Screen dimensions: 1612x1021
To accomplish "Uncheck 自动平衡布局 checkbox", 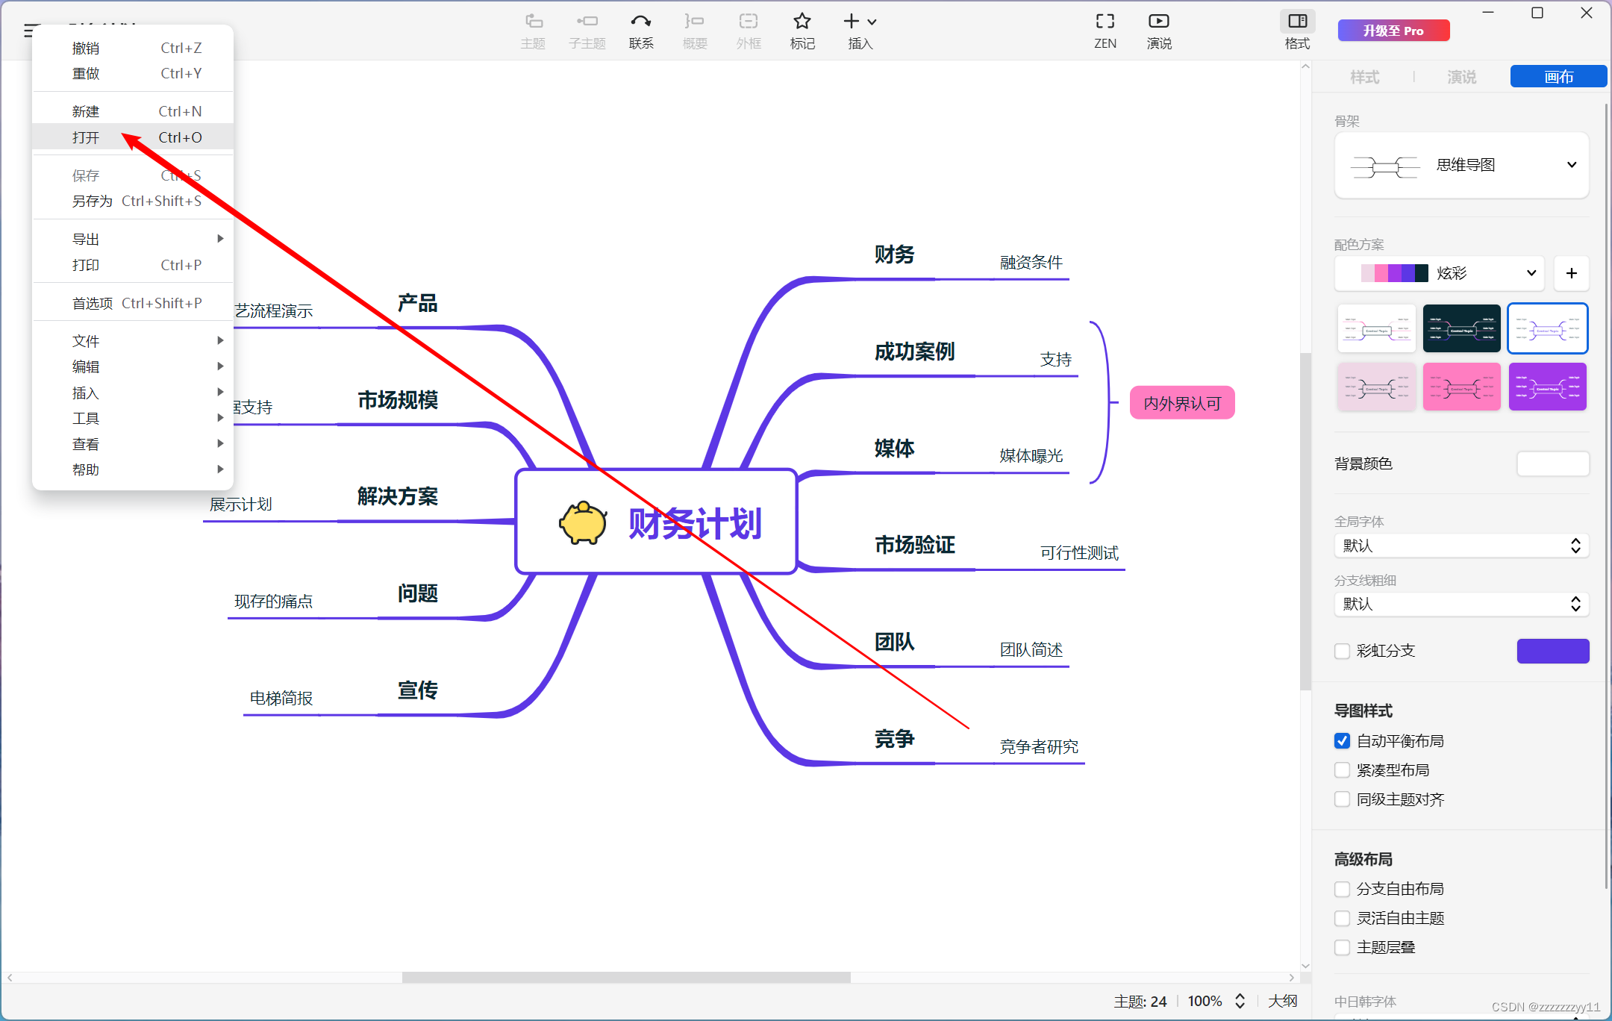I will [x=1342, y=741].
